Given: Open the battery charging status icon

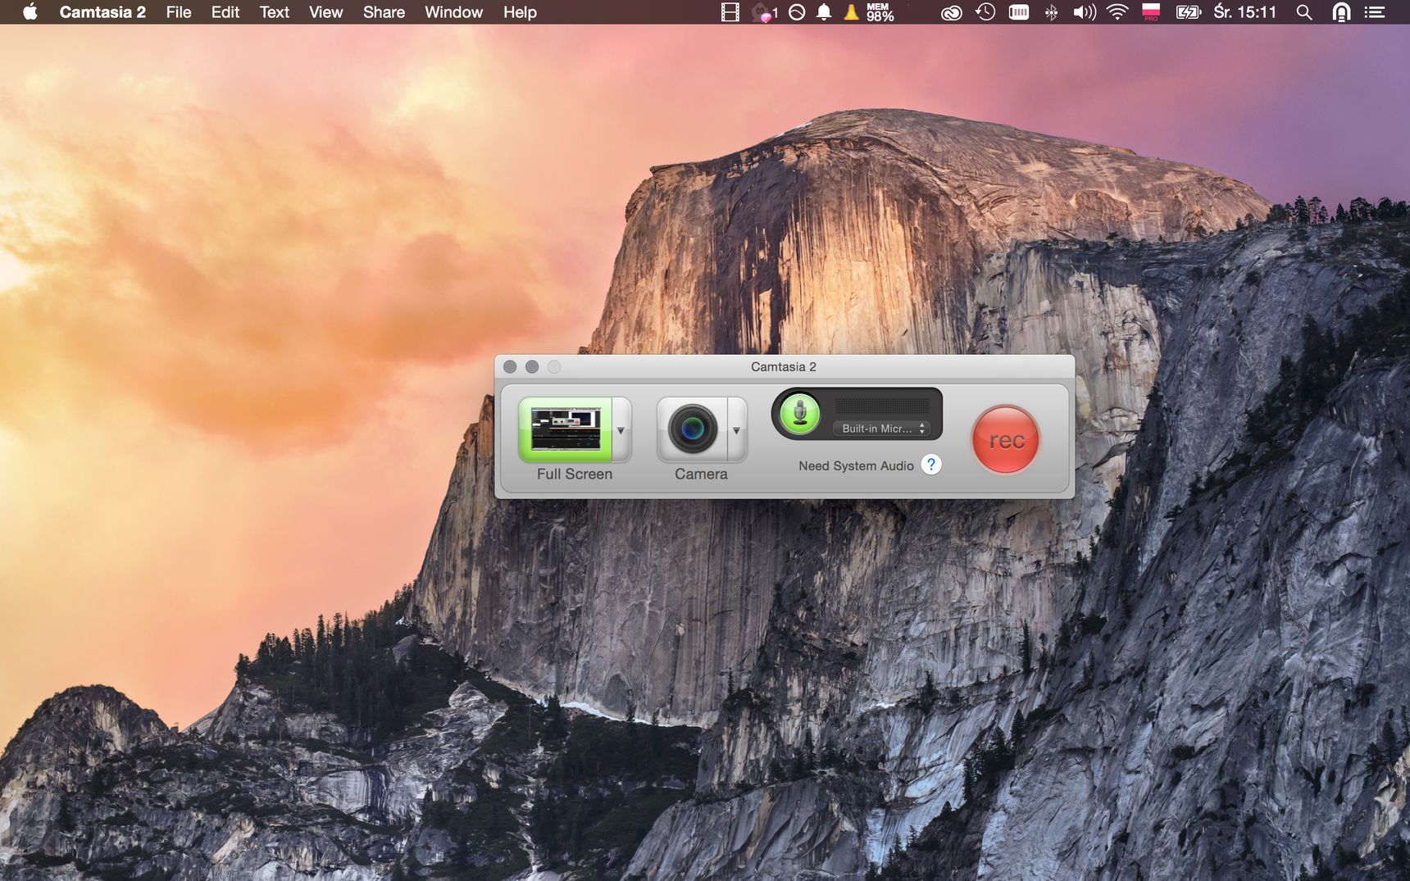Looking at the screenshot, I should (1189, 12).
